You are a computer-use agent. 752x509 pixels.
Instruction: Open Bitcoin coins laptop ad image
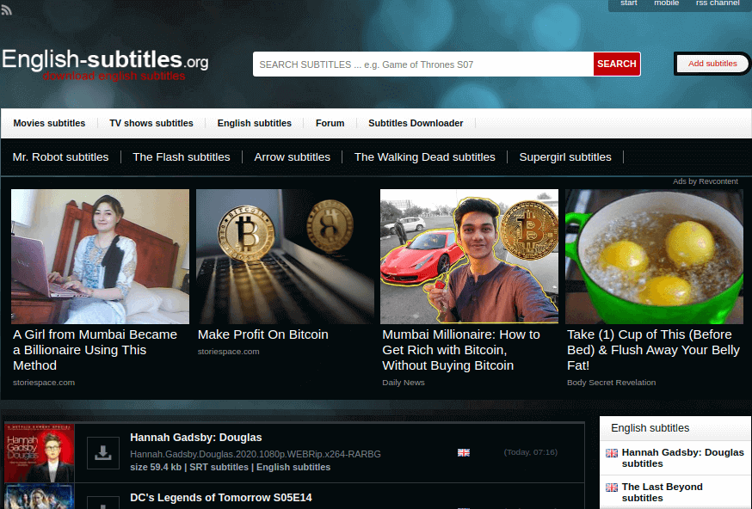(x=285, y=256)
